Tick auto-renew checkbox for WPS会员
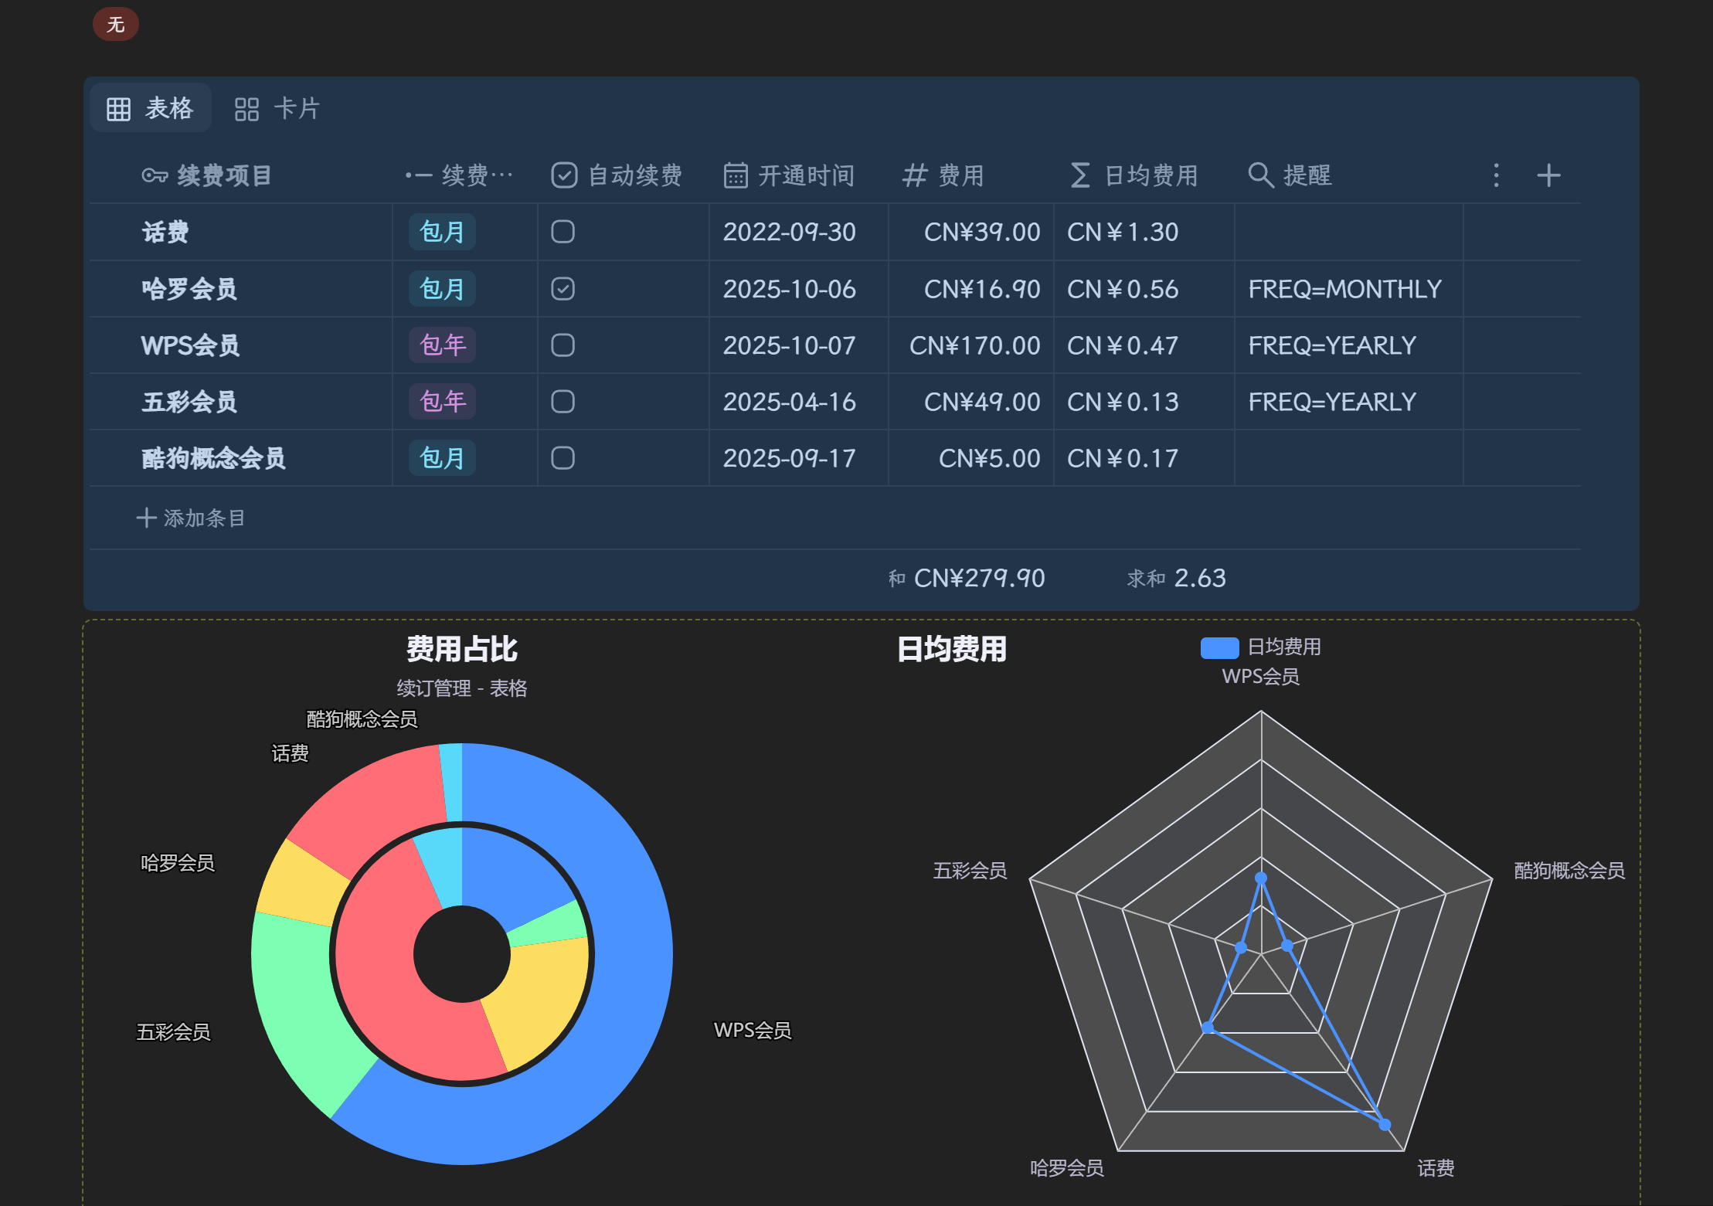1713x1206 pixels. pyautogui.click(x=563, y=345)
